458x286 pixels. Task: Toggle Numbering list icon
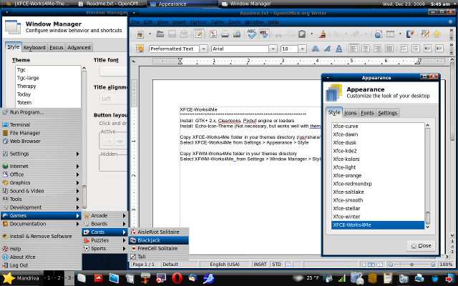click(404, 49)
